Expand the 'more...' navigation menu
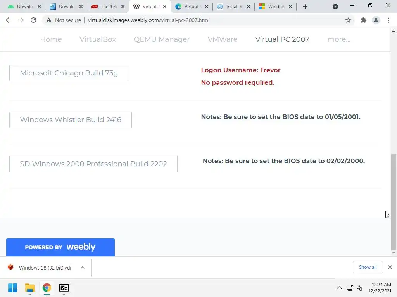This screenshot has width=397, height=297. point(339,39)
